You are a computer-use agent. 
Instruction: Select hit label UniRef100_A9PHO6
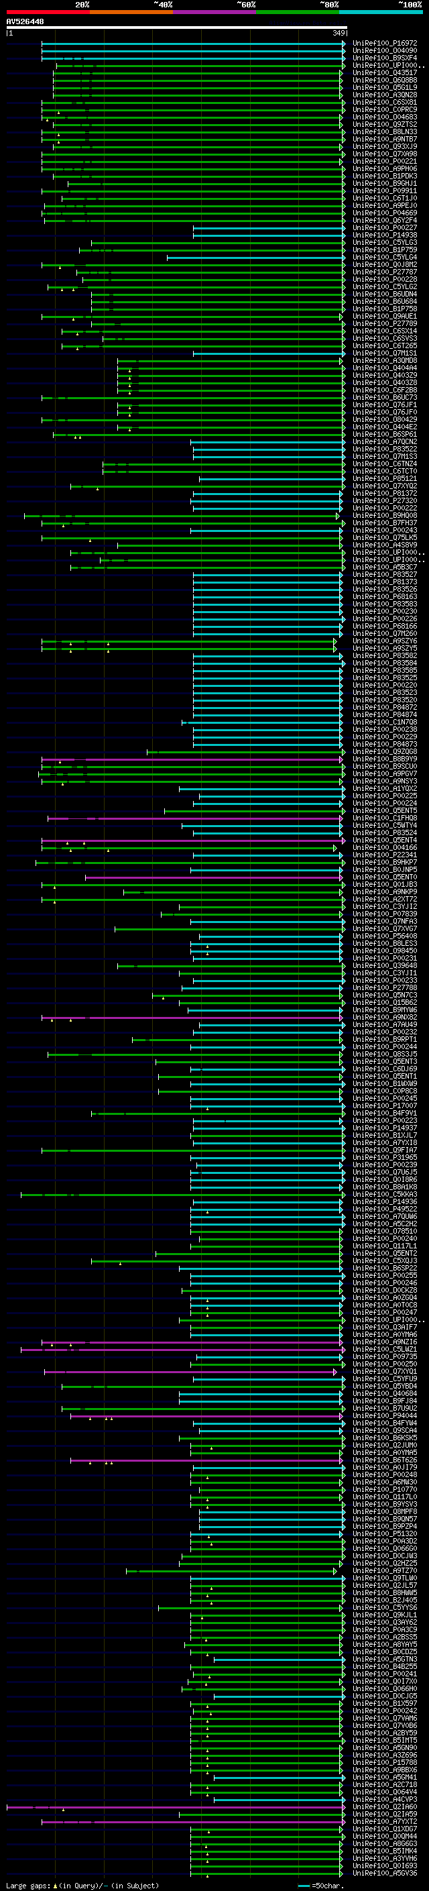(385, 169)
